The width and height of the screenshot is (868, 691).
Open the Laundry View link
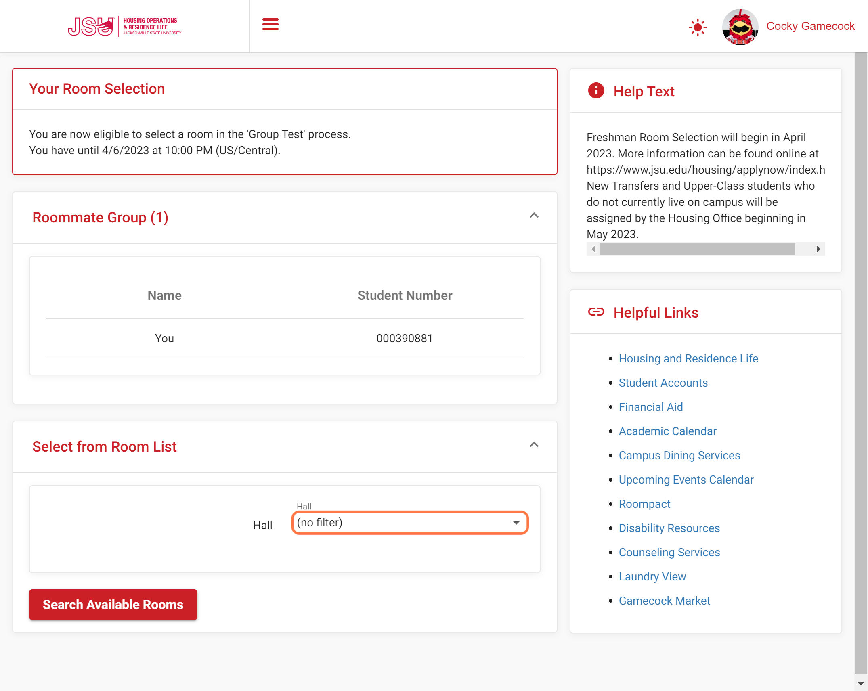[x=652, y=576]
